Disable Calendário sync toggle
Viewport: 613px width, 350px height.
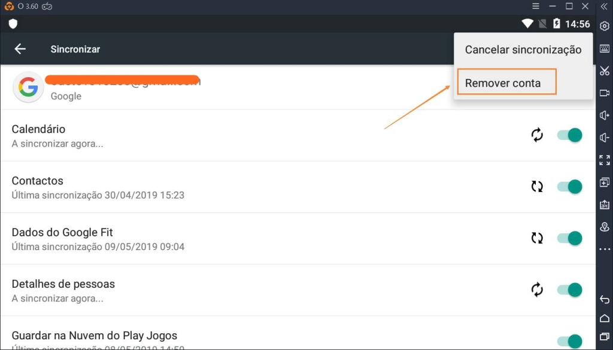[x=570, y=135]
